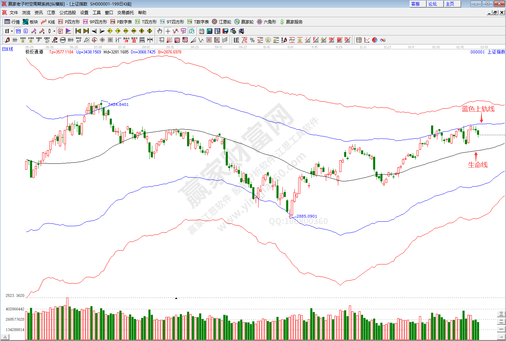
Task: Click the calculator icon in toolbar
Action: [210, 31]
